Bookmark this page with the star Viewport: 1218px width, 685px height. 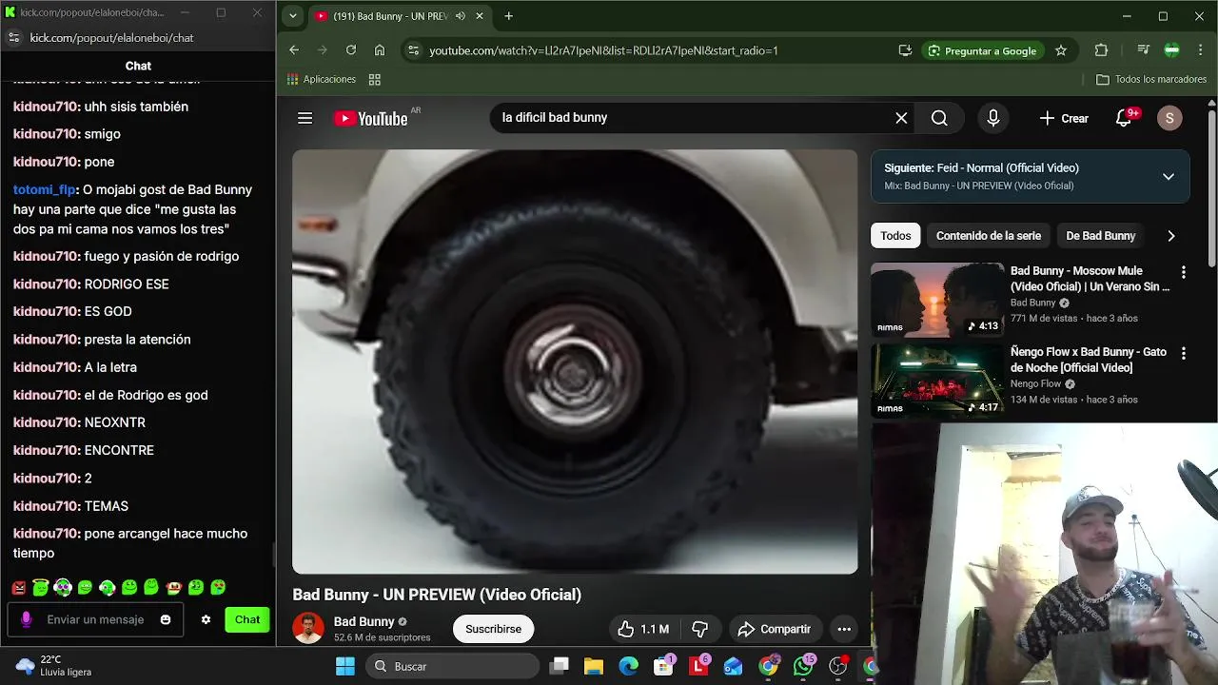[x=1061, y=50]
